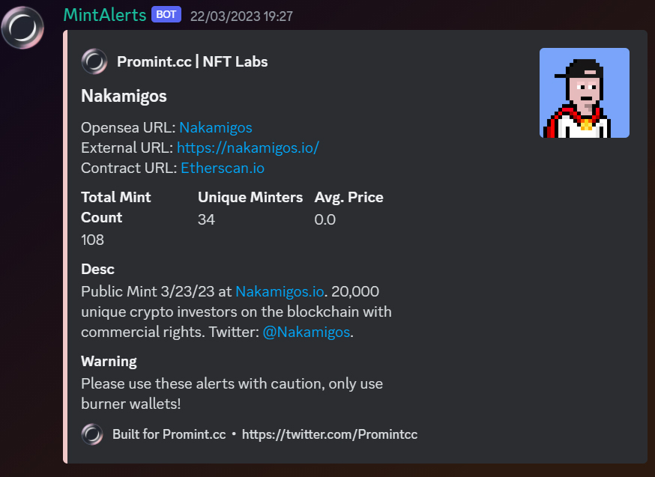Click the MintAlerts bot avatar

[22, 28]
